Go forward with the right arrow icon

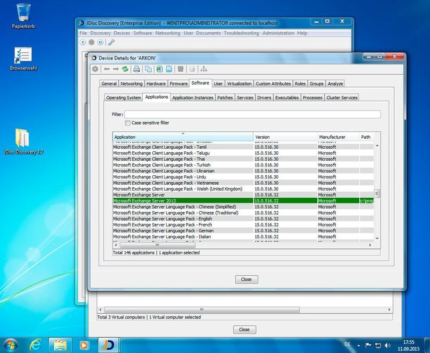(116, 69)
